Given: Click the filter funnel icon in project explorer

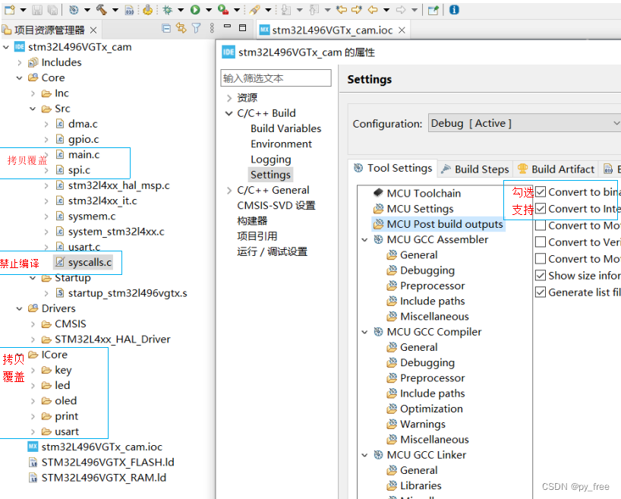Looking at the screenshot, I should (x=196, y=28).
